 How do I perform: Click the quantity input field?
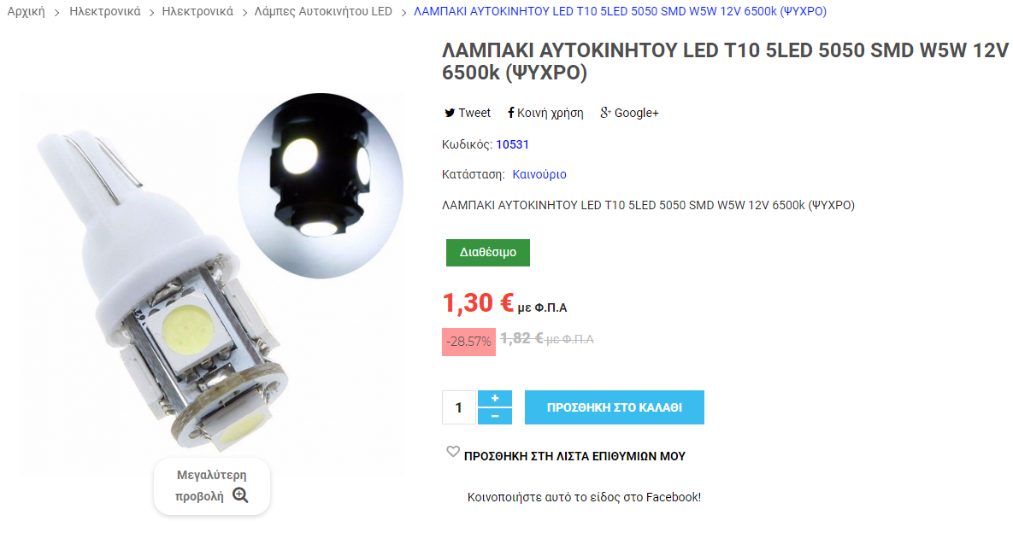coord(459,407)
